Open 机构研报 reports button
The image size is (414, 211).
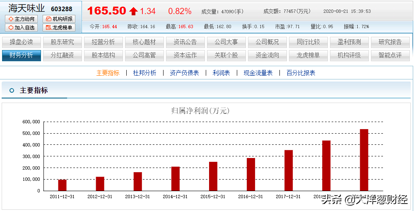[x=59, y=19]
